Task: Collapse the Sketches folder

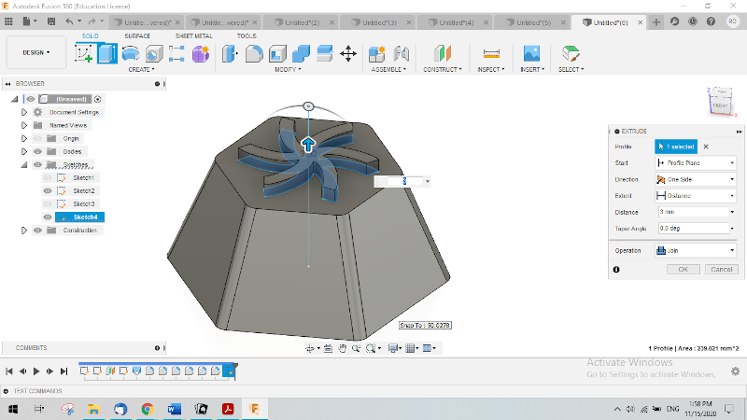Action: click(24, 165)
